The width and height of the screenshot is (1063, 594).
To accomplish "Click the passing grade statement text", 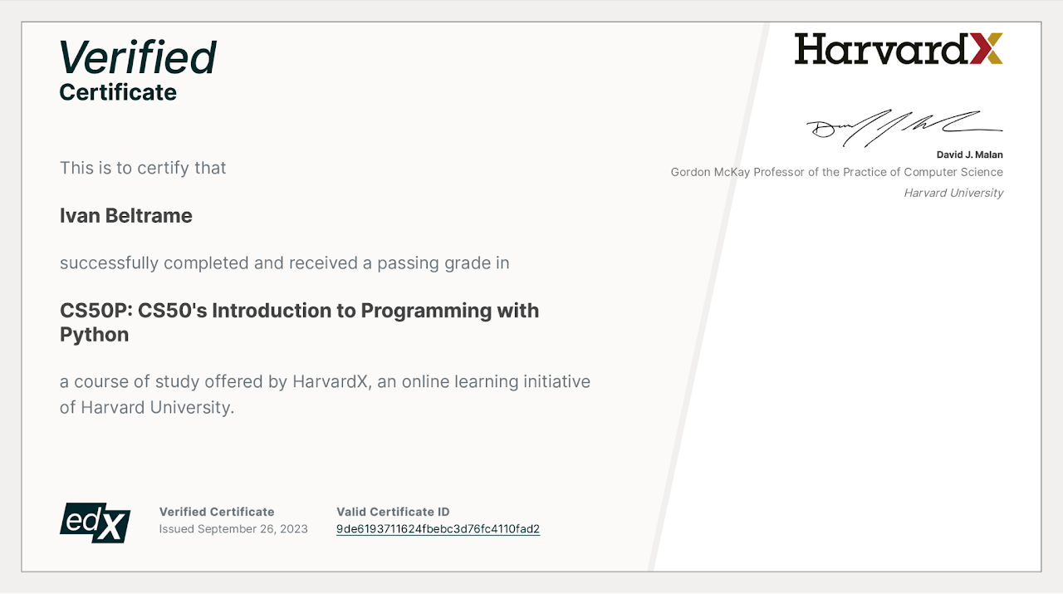I will [283, 263].
